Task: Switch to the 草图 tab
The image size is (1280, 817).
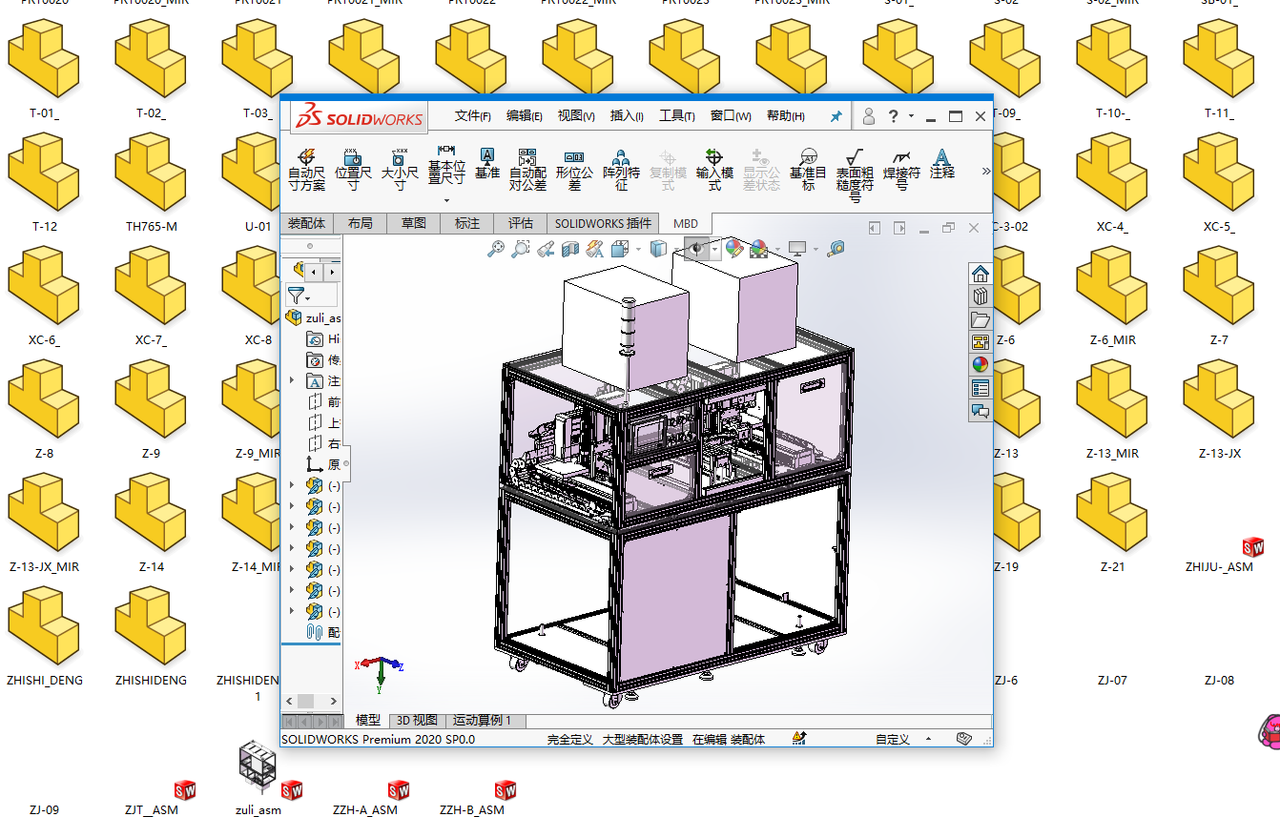Action: (x=414, y=223)
